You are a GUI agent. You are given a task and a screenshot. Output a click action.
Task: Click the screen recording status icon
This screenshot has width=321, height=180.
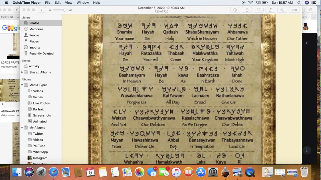pos(244,2)
